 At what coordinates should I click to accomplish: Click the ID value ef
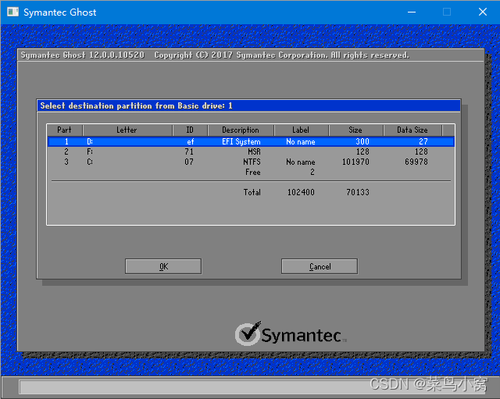pos(191,141)
